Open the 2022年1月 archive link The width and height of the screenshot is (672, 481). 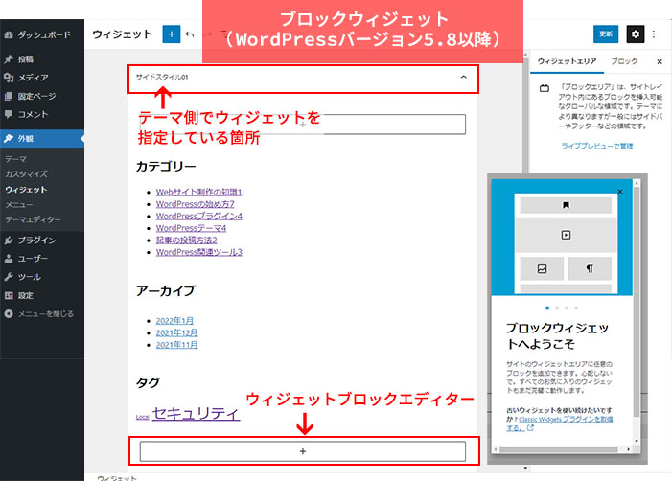coord(174,320)
